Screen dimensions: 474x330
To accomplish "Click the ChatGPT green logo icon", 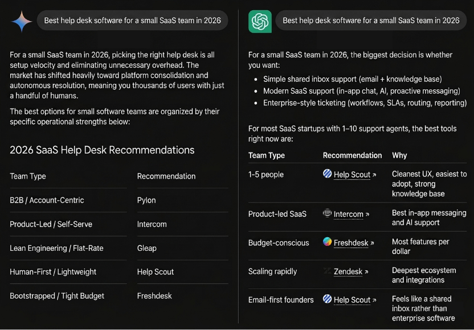I will pyautogui.click(x=260, y=22).
